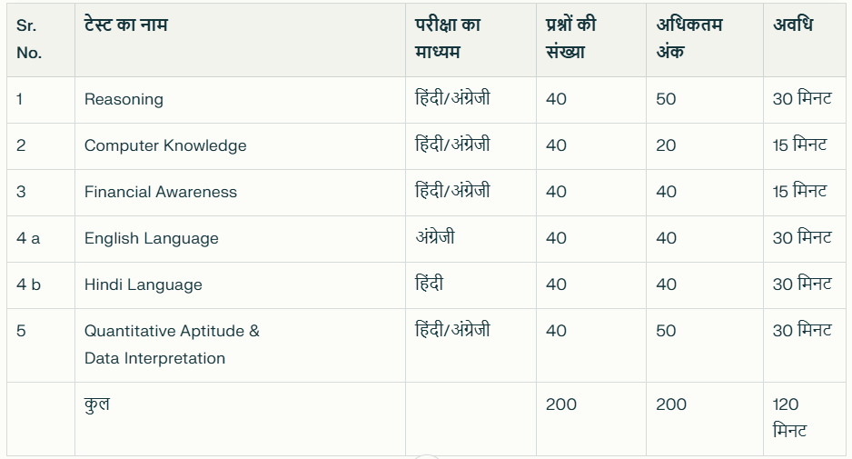Viewport: 852px width, 459px height.
Task: Click the प्रश्नों की संख्या header
Action: coord(570,38)
